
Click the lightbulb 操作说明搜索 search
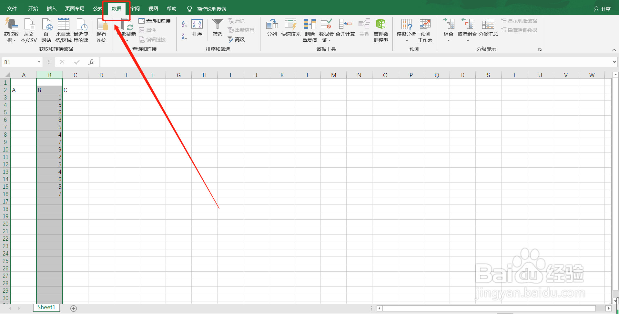click(207, 9)
